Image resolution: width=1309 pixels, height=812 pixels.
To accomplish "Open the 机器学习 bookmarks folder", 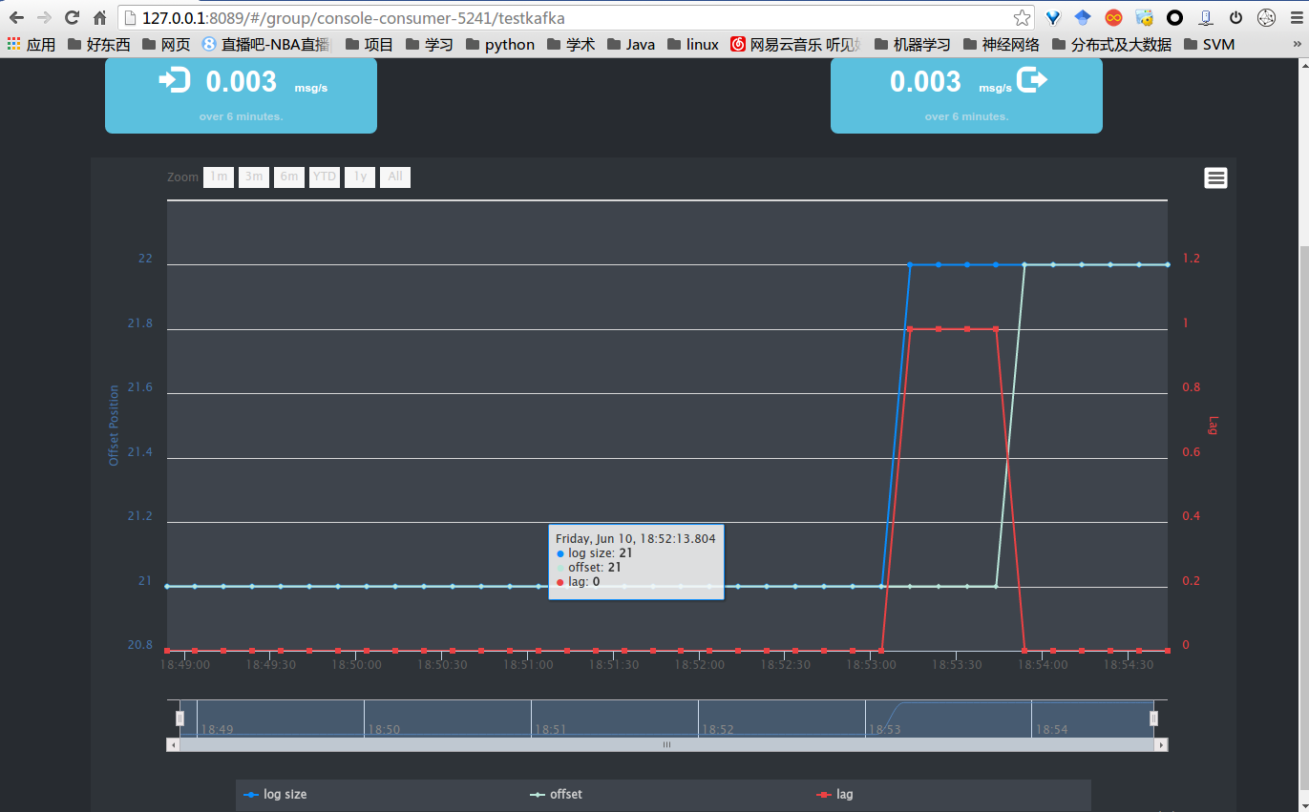I will pos(911,44).
